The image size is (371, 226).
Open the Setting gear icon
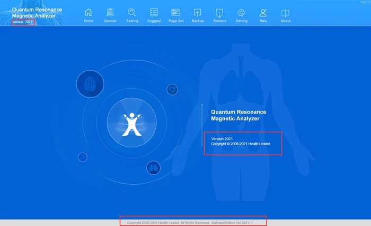241,13
